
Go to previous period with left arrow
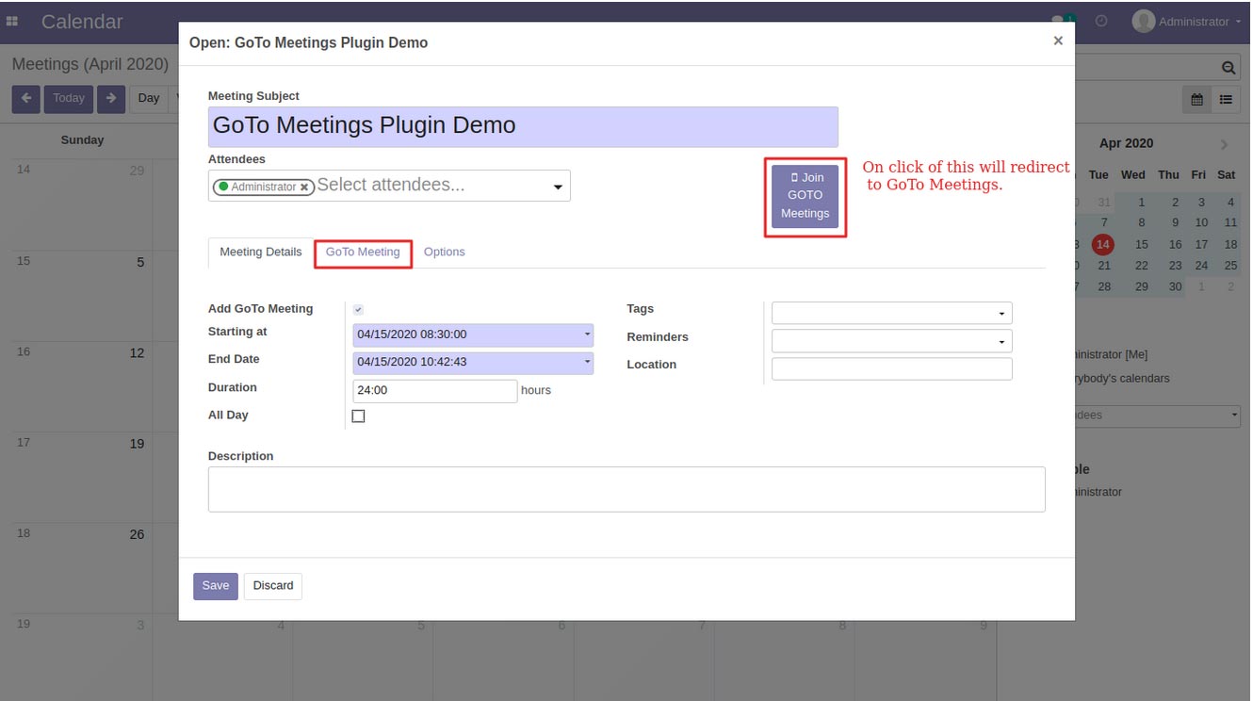[25, 98]
